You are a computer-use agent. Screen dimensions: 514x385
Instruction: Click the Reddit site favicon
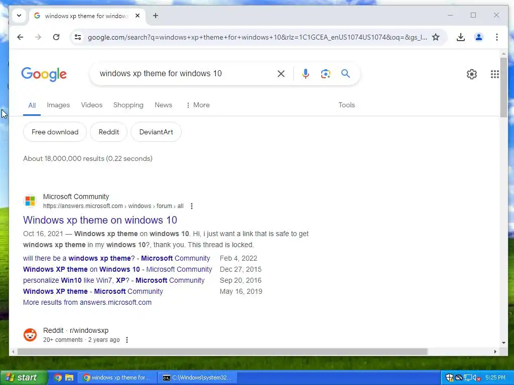(x=30, y=335)
